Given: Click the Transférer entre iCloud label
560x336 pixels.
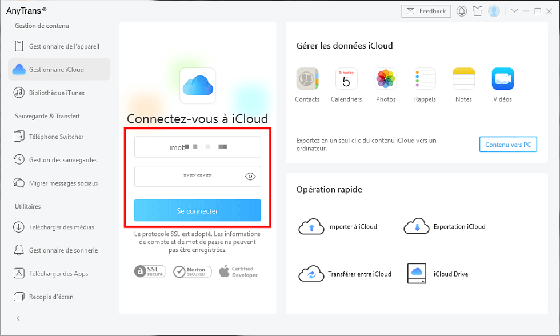Looking at the screenshot, I should click(x=359, y=274).
